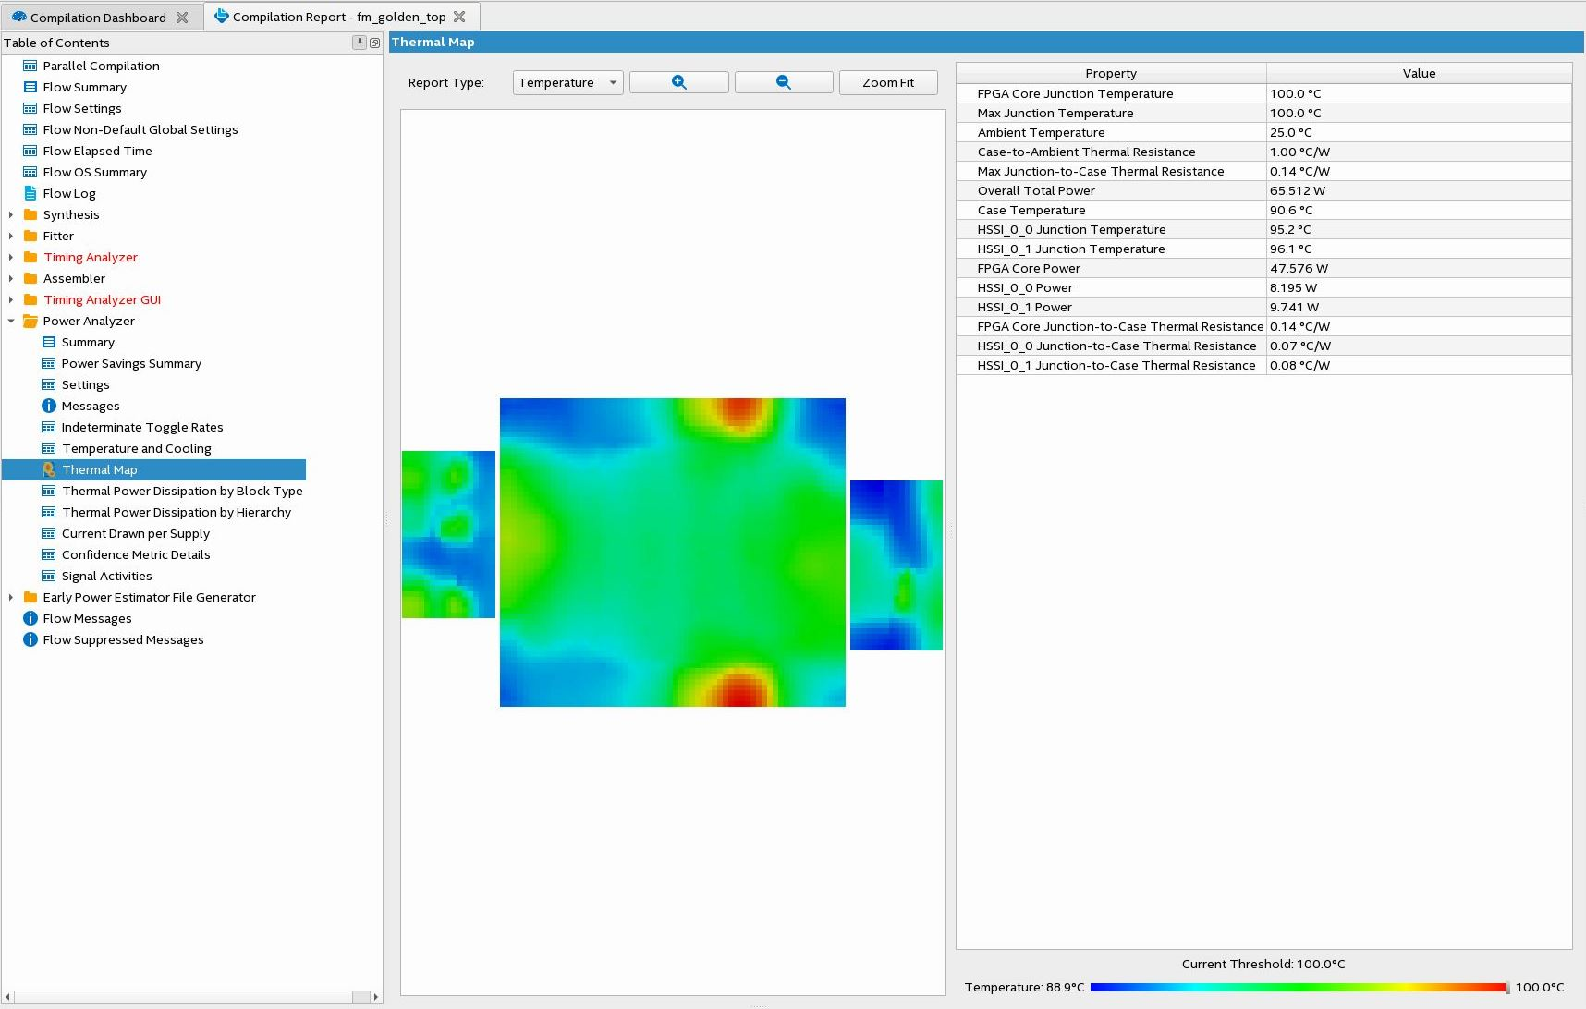Click the Assembler folder icon
This screenshot has height=1009, width=1586.
(x=30, y=278)
